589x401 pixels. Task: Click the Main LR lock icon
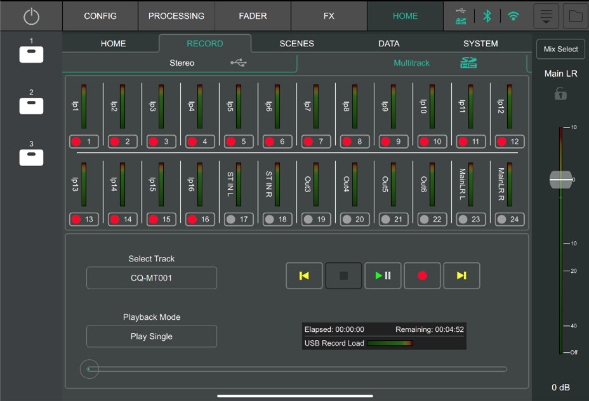[x=560, y=93]
